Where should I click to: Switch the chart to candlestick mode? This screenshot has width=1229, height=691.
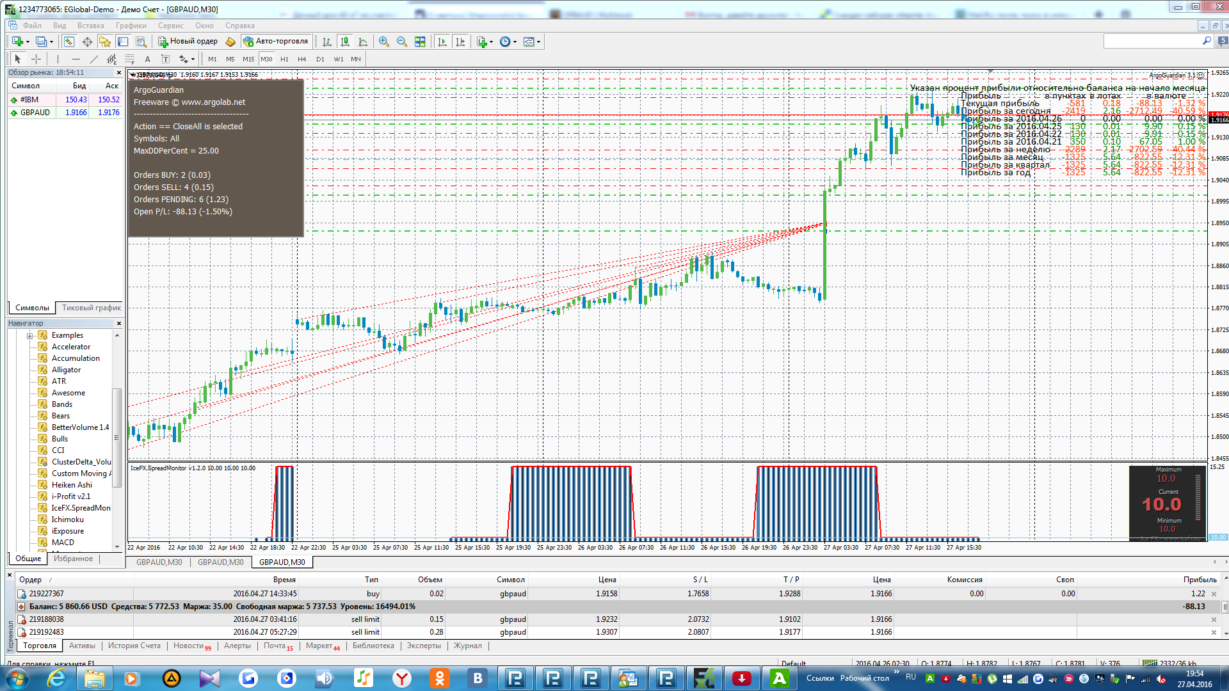[x=345, y=42]
